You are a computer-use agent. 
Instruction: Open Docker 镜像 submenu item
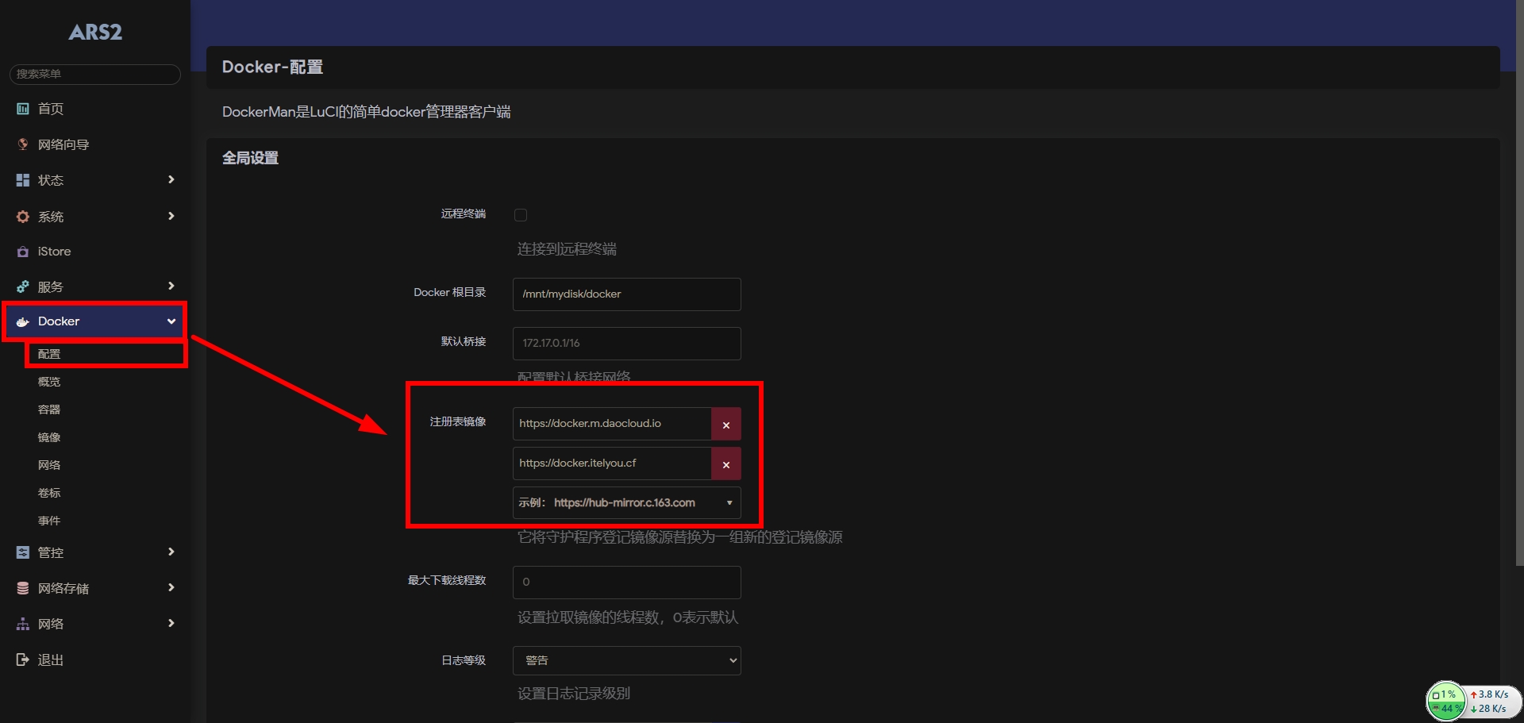[x=49, y=437]
